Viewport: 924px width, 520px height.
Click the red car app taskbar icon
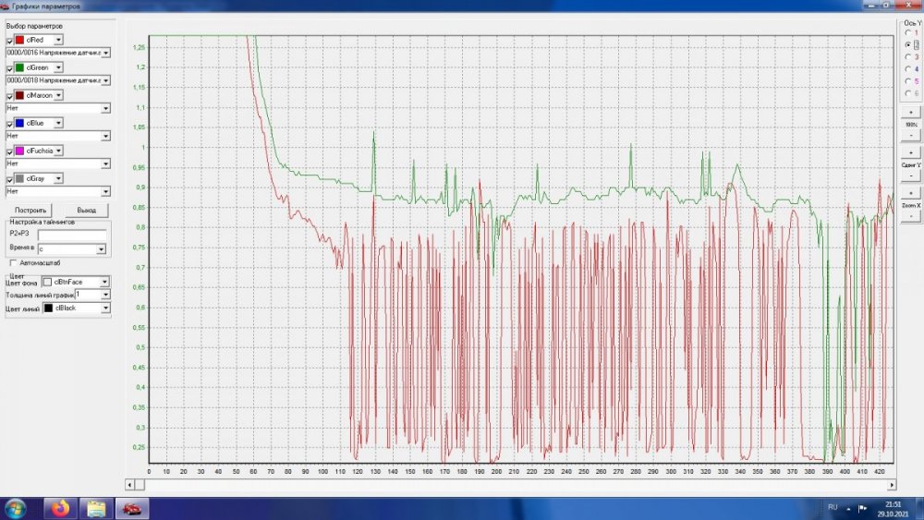pyautogui.click(x=132, y=508)
